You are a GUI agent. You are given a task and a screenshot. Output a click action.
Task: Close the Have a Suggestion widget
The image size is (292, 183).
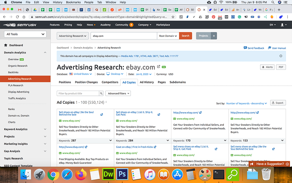click(x=287, y=164)
